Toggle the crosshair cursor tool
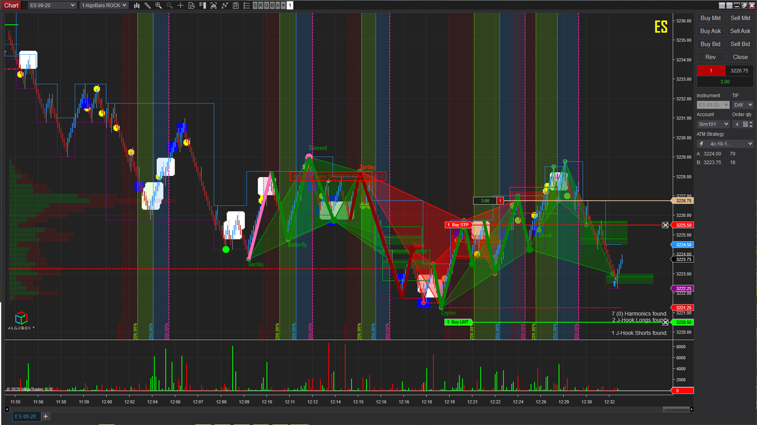Image resolution: width=757 pixels, height=425 pixels. coord(180,6)
